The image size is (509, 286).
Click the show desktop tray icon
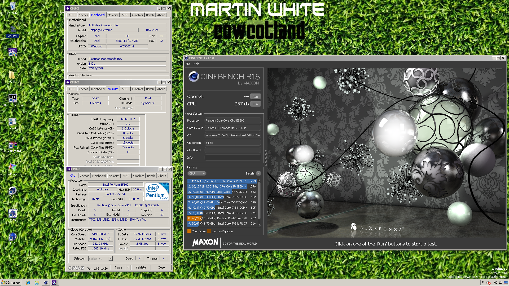click(506, 283)
